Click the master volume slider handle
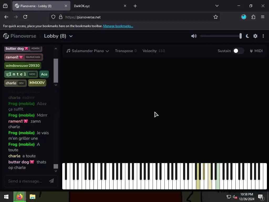The image size is (269, 202). coord(241,36)
